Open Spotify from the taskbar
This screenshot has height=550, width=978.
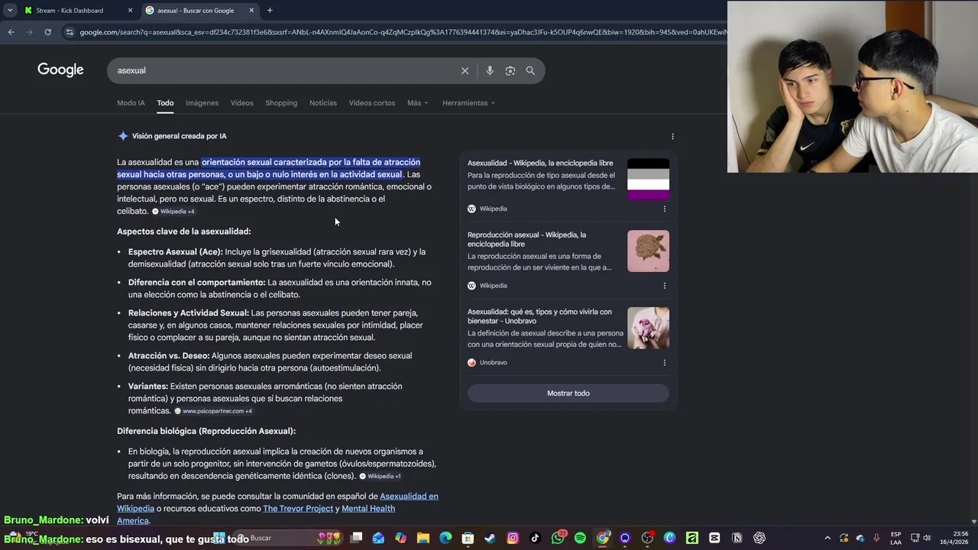click(x=580, y=538)
